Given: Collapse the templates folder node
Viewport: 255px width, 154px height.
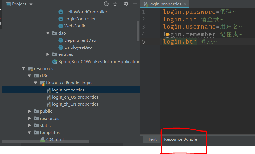Looking at the screenshot, I should click(x=29, y=133).
